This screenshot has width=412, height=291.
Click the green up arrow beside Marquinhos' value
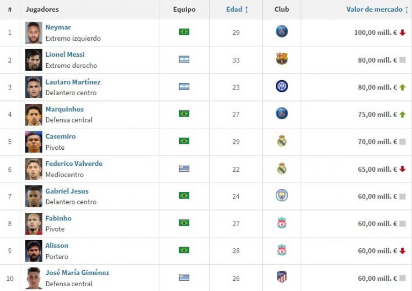pyautogui.click(x=402, y=114)
